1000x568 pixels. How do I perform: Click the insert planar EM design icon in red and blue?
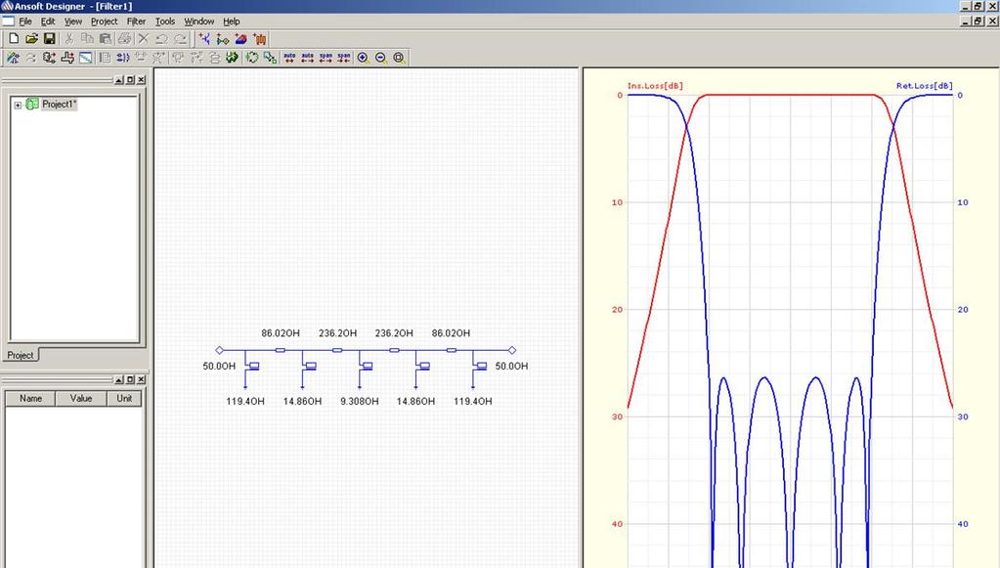pos(241,39)
